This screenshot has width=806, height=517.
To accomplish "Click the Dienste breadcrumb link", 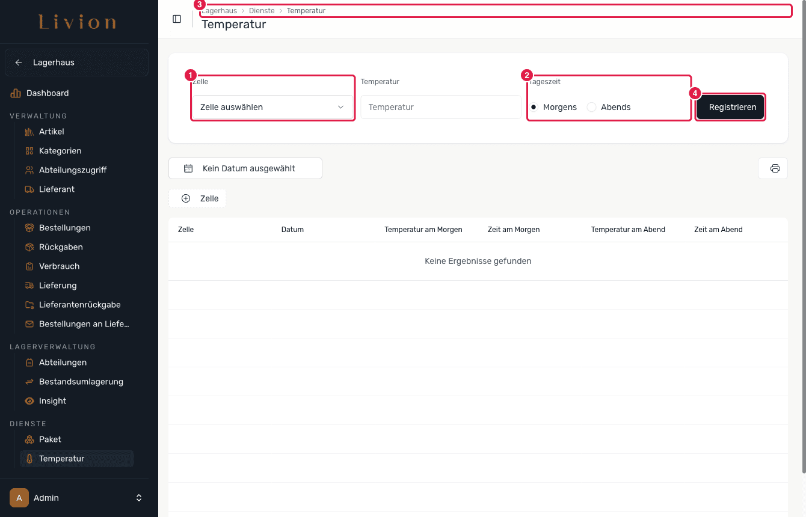I will (x=262, y=11).
